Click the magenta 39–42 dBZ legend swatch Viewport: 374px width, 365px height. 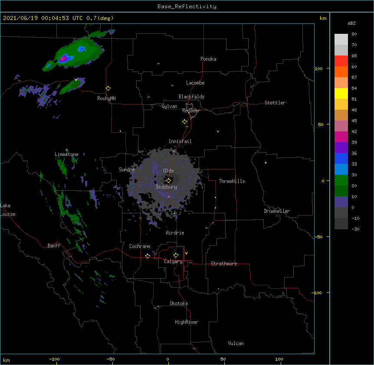[341, 137]
